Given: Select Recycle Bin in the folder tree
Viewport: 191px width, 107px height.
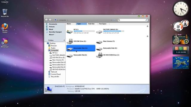Looking at the screenshot, I should pos(55,77).
